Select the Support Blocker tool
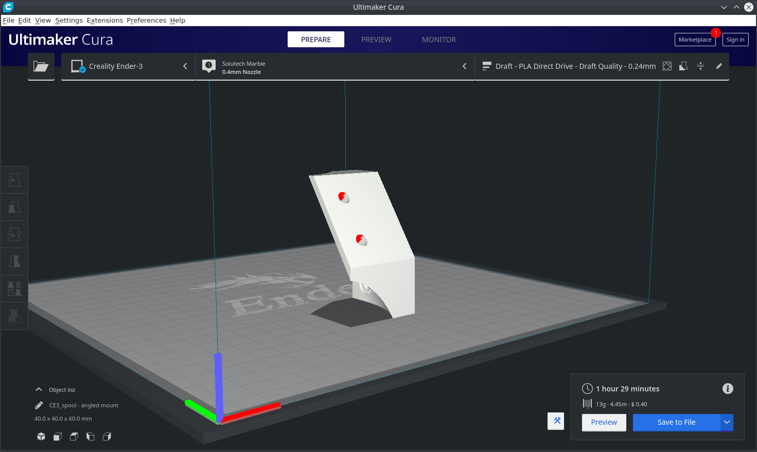757x452 pixels. pyautogui.click(x=14, y=316)
